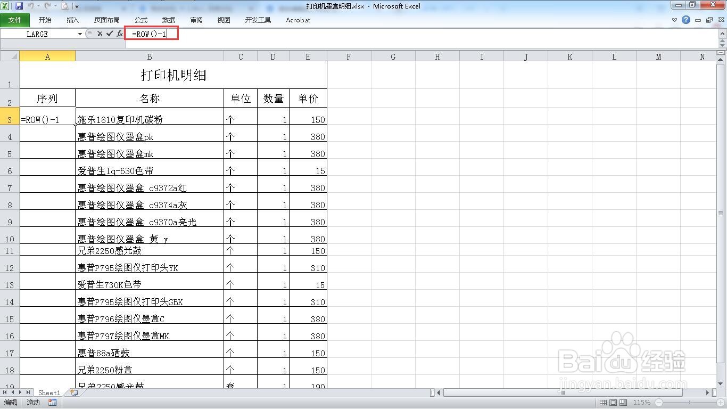Switch to the Acrobat ribbon tab
Viewport: 727px width, 409px height.
click(x=298, y=20)
